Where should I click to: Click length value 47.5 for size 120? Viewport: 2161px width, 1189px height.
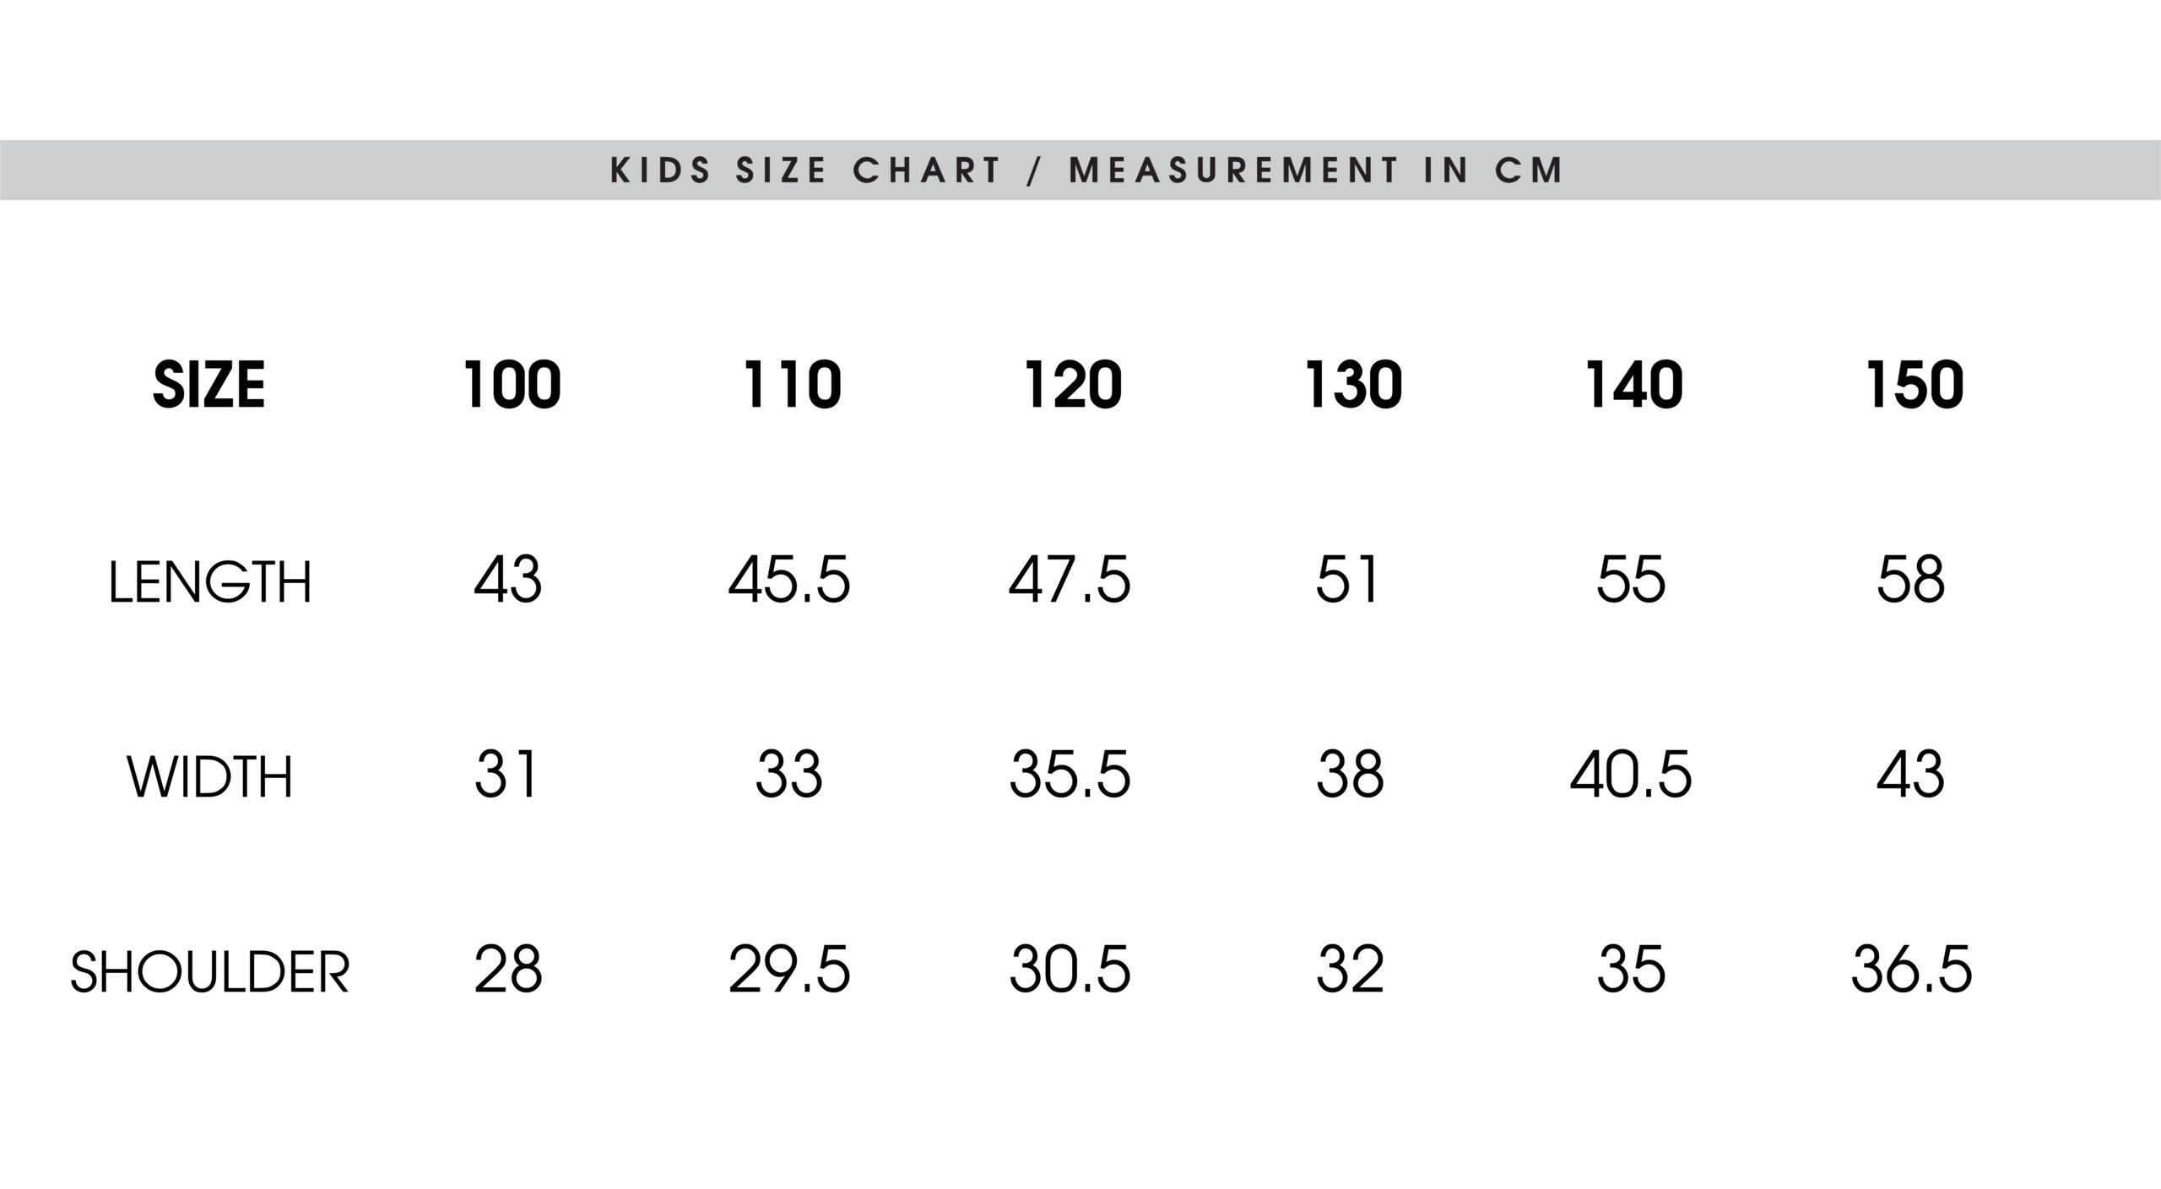coord(1070,580)
